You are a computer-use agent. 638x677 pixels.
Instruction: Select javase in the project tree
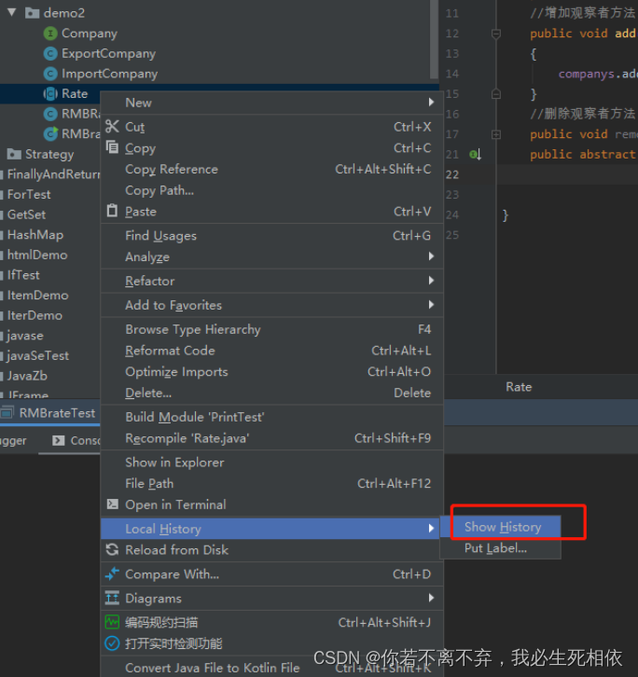[x=25, y=336]
